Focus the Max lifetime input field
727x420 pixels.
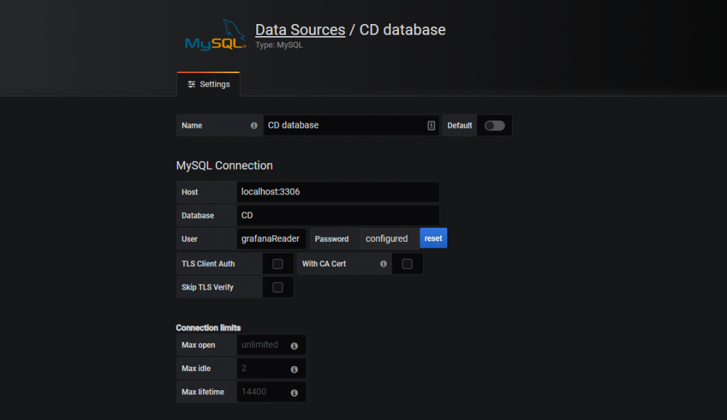click(x=261, y=392)
